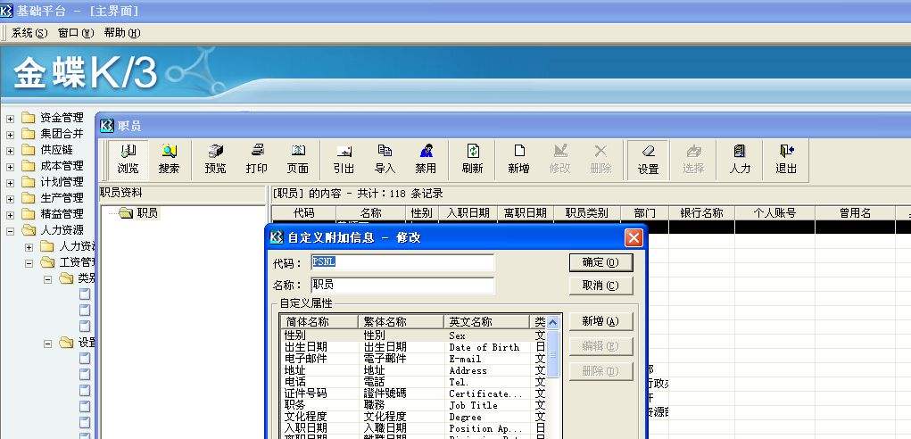Click the 精益管理 folder icon
911x439 pixels.
click(29, 213)
